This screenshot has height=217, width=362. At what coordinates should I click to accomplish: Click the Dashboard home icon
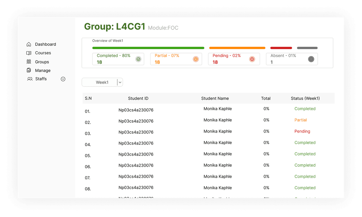[x=29, y=44]
